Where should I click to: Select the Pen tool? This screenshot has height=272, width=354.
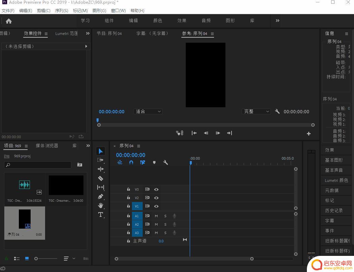[101, 196]
